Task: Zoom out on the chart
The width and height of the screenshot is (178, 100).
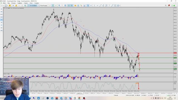Action: point(62,6)
